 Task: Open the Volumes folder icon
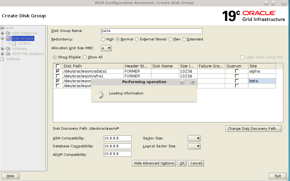pyautogui.click(x=8, y=49)
